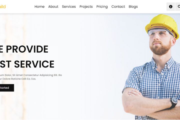Viewport: 180px width, 120px height.
Task: Open the Services menu item
Action: [x=69, y=7]
